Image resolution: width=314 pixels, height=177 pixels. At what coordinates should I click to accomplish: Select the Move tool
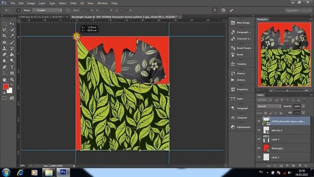coord(12,24)
